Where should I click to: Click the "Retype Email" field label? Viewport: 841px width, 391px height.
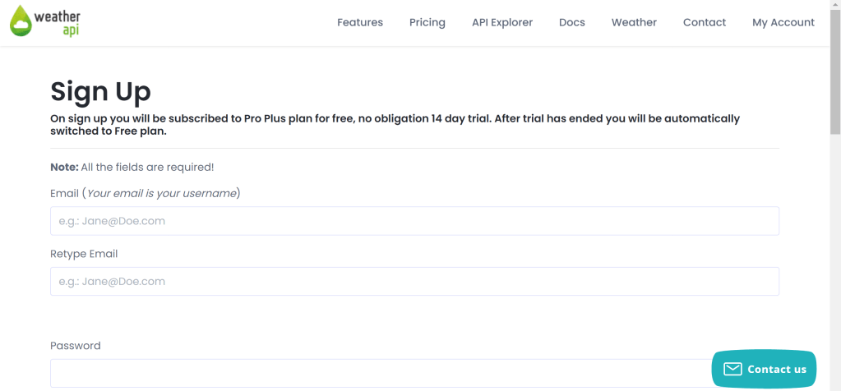click(x=84, y=254)
